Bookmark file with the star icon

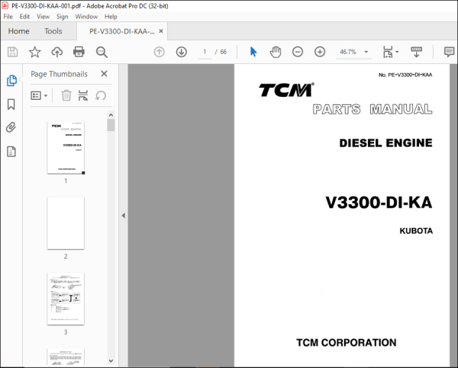point(35,53)
